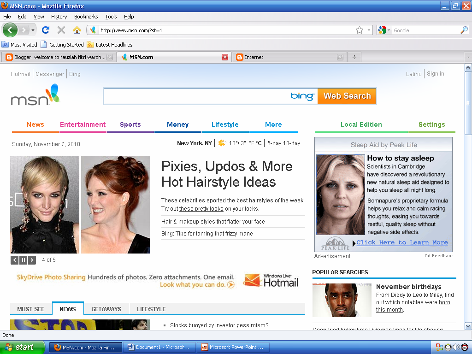Image resolution: width=472 pixels, height=354 pixels.
Task: Click the orange Web Search button
Action: [x=347, y=96]
